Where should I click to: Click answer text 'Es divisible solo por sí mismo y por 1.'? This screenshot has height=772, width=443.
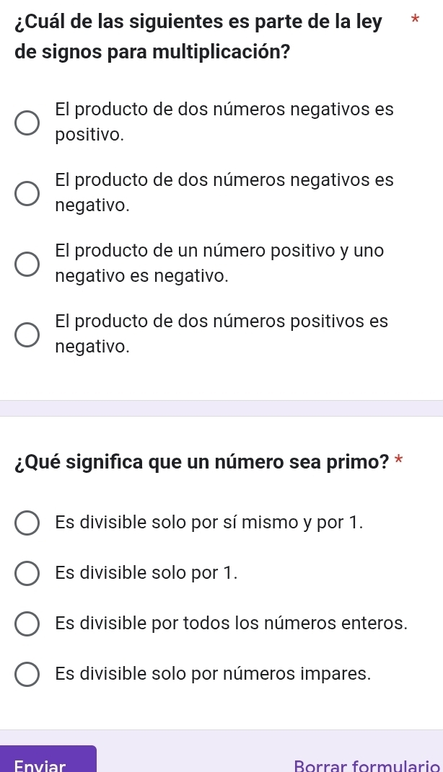209,523
